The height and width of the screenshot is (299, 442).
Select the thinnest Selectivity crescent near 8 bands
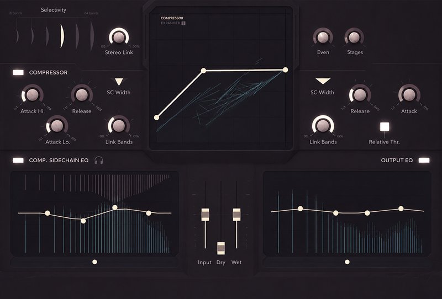[18, 35]
